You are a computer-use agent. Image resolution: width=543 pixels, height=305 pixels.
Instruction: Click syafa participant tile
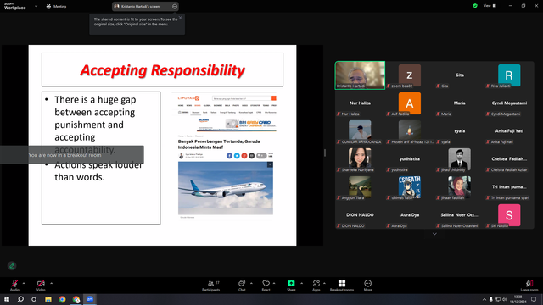(459, 131)
